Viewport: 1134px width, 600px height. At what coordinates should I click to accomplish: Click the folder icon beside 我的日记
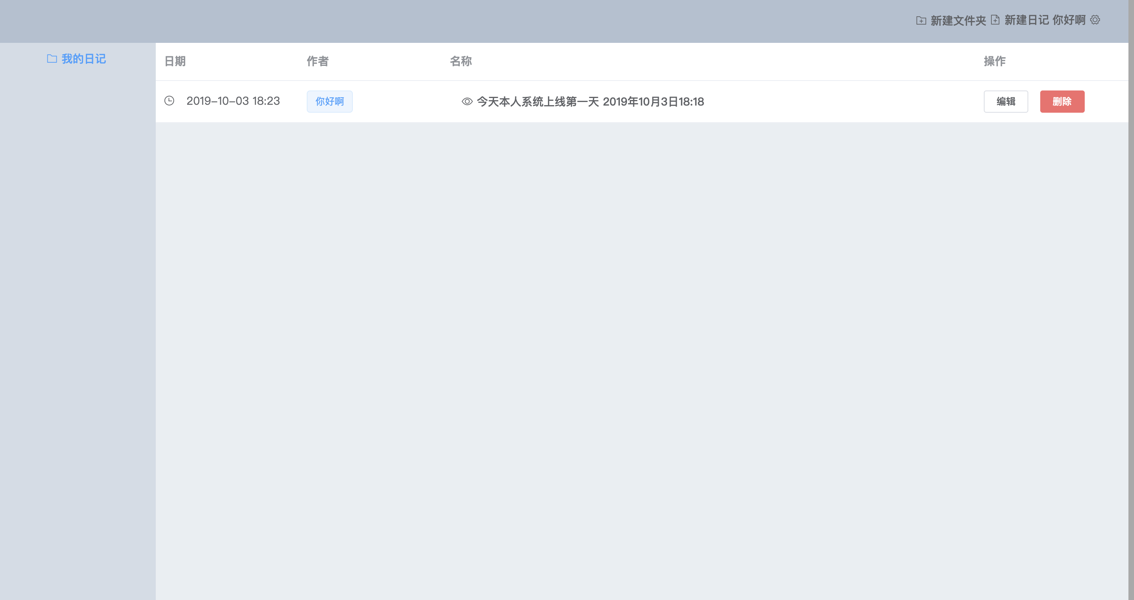(52, 58)
